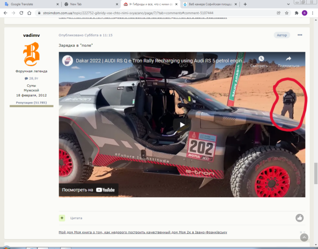Open the Chrome profile avatar
Screen dimensions: 318x249
tap(304, 13)
